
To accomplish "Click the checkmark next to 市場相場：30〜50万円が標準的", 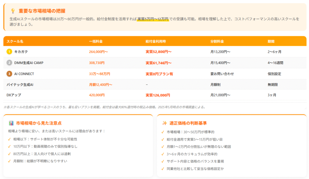I will (163, 132).
